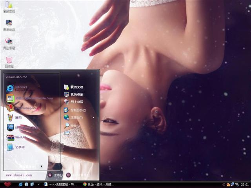The height and width of the screenshot is (188, 251).
Task: Expand the All Programs arrow in Start menu
Action: point(42,166)
